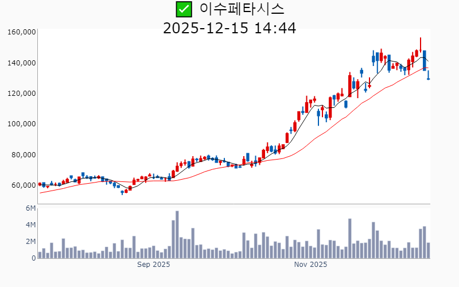Click the 2M volume axis label
459x287 pixels.
click(x=30, y=241)
